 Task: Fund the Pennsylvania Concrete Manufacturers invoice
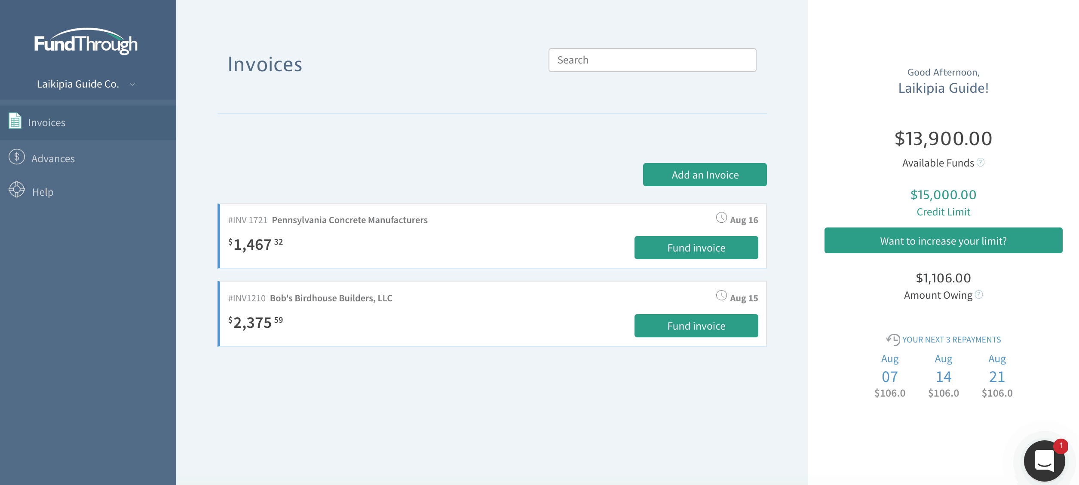(x=696, y=248)
